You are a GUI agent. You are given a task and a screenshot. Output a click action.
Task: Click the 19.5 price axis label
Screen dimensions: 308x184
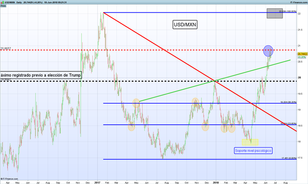point(300,94)
